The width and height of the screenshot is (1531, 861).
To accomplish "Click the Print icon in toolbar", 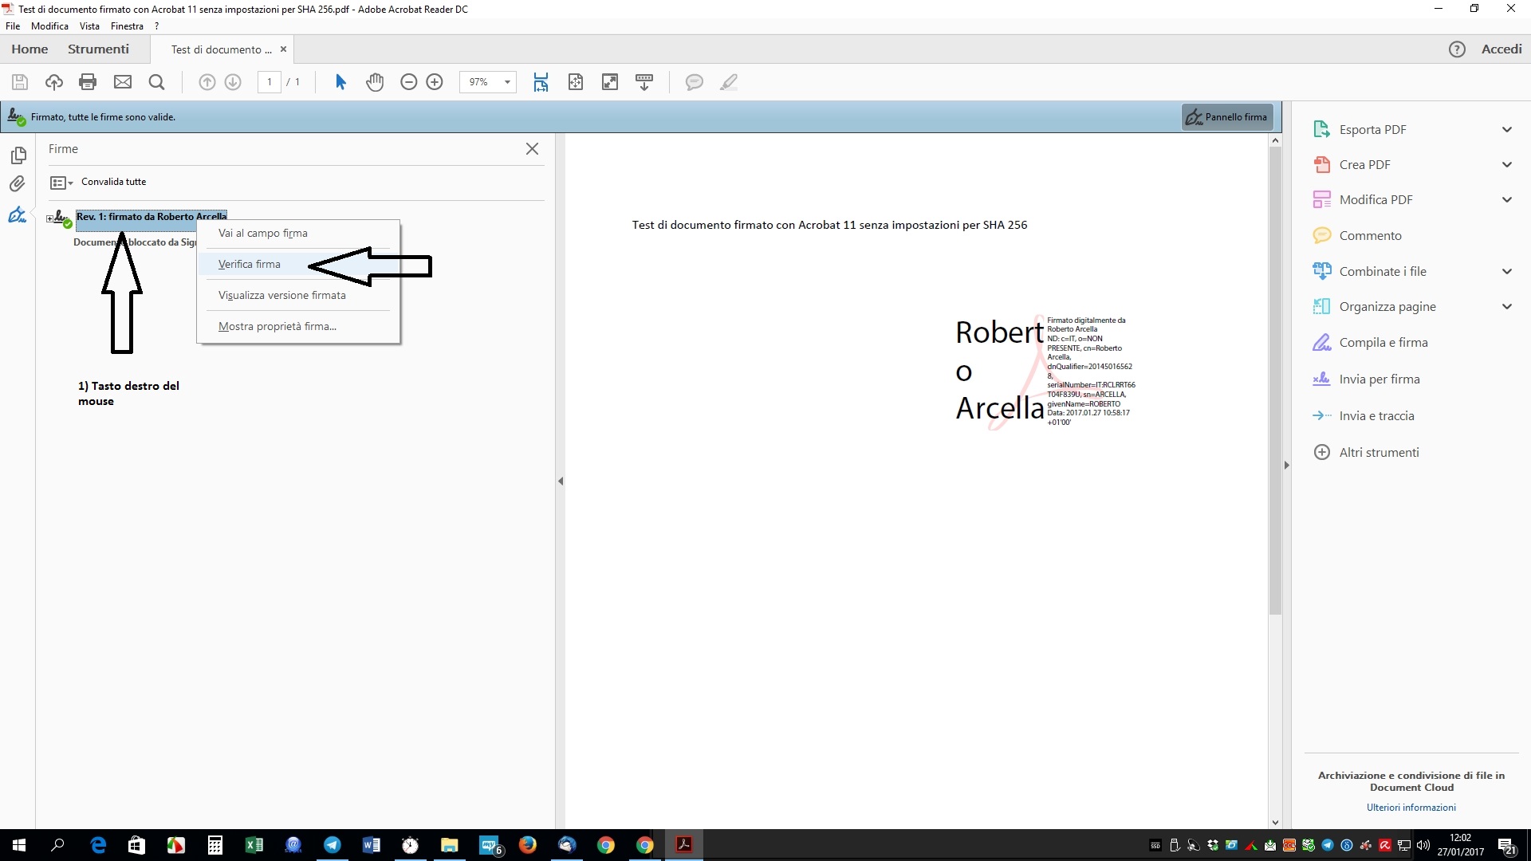I will [88, 82].
